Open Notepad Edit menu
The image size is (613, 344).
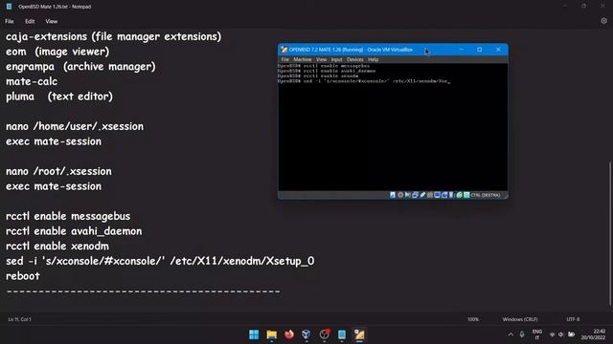coord(30,21)
